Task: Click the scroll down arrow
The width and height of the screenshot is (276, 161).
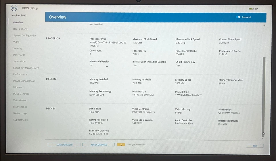Action: [x=262, y=138]
